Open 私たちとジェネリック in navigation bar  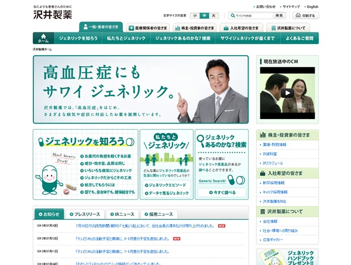coord(126,38)
